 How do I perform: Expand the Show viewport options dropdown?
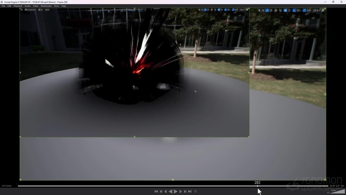pyautogui.click(x=47, y=9)
